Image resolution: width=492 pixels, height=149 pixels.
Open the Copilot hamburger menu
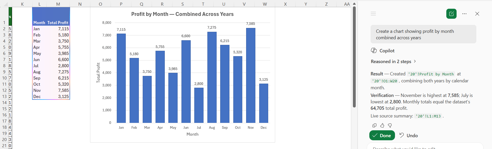[373, 14]
